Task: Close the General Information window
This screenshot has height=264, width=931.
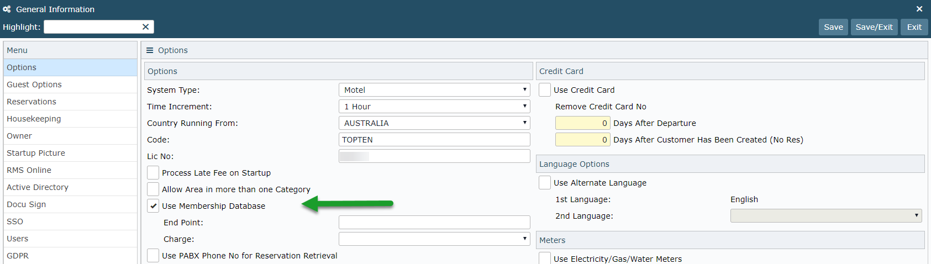Action: [x=919, y=9]
